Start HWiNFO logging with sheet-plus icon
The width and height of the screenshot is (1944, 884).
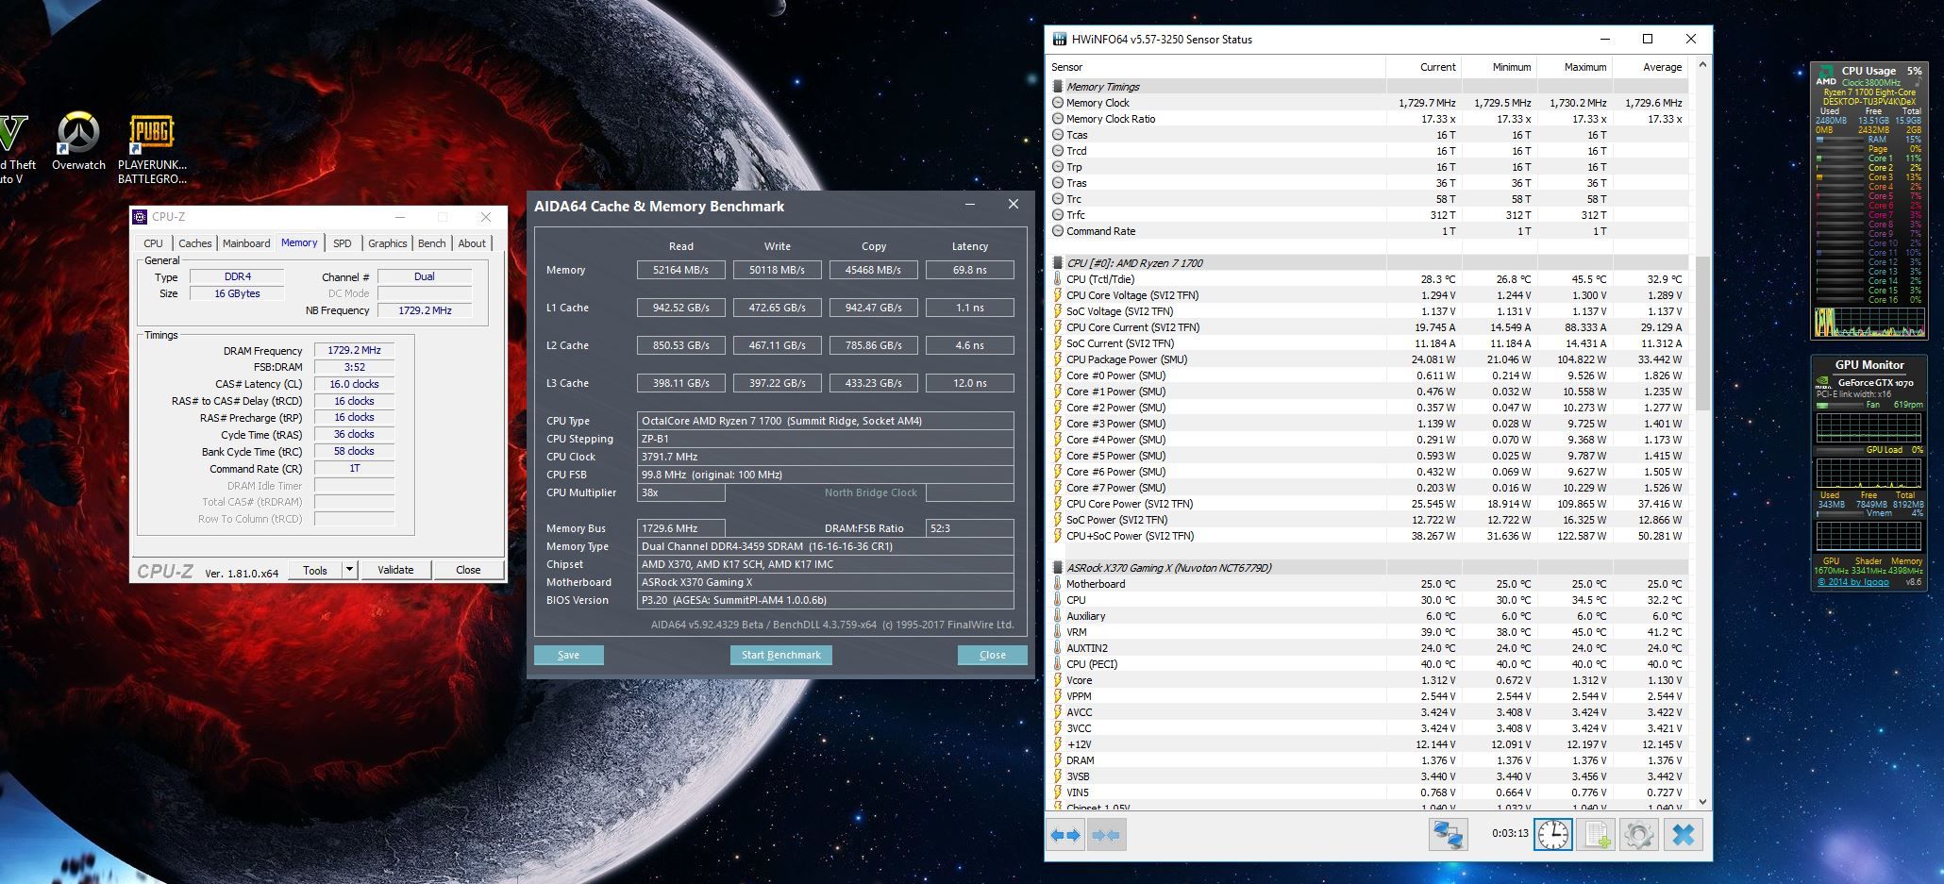click(x=1596, y=835)
